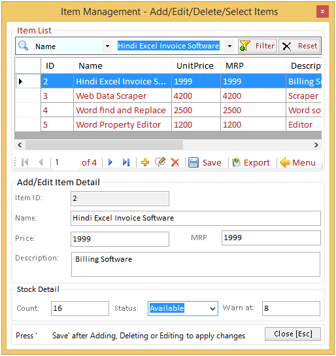
Task: Click the magnifier search icon
Action: 24,46
